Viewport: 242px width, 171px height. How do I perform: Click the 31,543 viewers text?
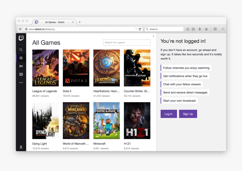102,96
